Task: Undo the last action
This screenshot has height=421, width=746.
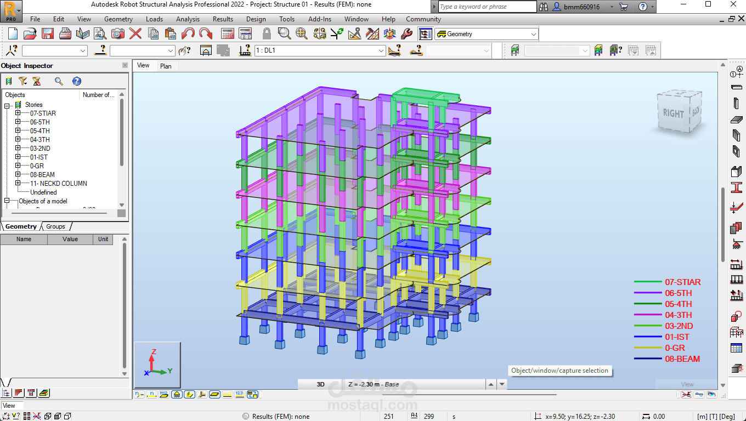Action: (x=188, y=34)
